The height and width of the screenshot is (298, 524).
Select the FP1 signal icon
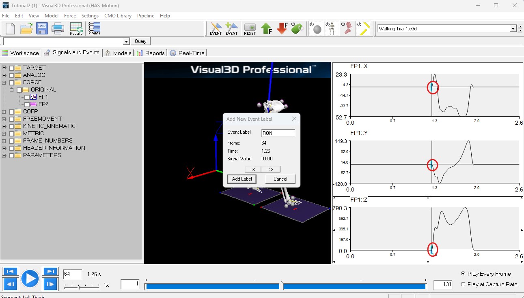click(33, 97)
